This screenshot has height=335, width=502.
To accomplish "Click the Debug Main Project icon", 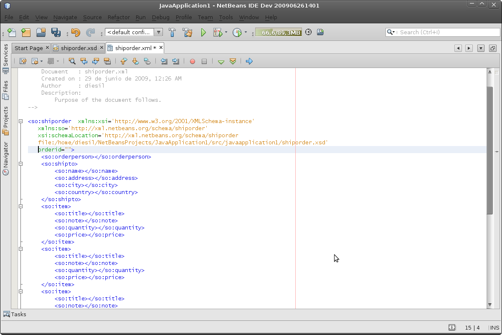I will pos(218,32).
